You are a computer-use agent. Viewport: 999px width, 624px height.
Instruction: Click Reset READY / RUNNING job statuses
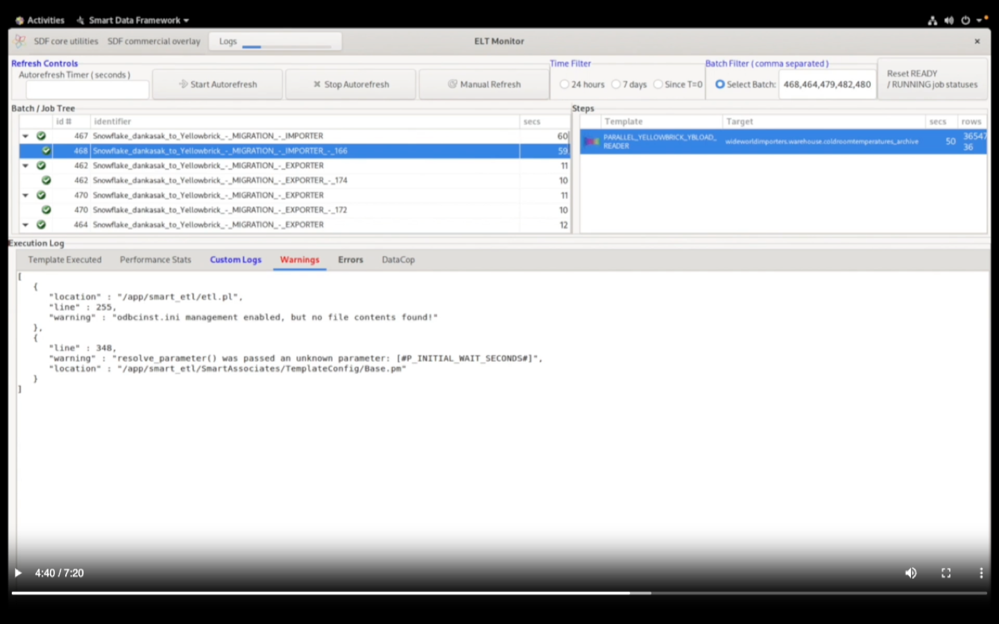[x=932, y=78]
